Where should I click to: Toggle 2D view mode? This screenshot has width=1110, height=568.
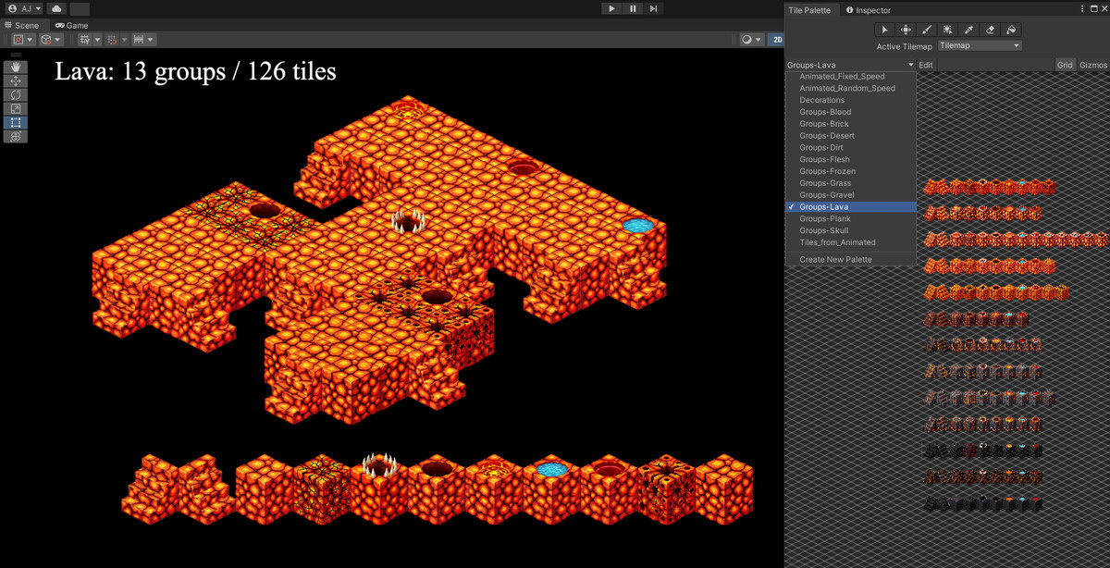(776, 39)
